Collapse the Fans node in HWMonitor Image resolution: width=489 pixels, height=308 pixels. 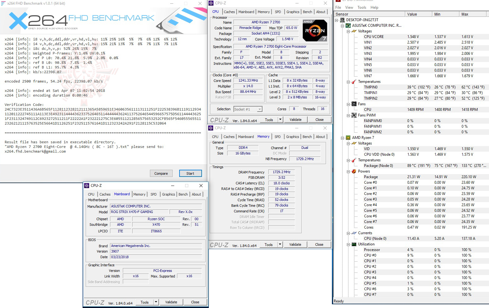pyautogui.click(x=348, y=104)
